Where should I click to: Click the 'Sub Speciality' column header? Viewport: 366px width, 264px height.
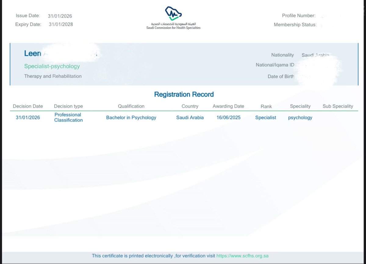click(x=338, y=106)
